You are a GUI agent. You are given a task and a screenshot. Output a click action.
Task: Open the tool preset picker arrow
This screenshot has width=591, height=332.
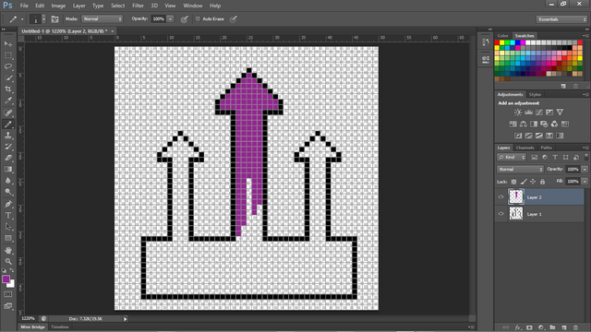point(22,18)
